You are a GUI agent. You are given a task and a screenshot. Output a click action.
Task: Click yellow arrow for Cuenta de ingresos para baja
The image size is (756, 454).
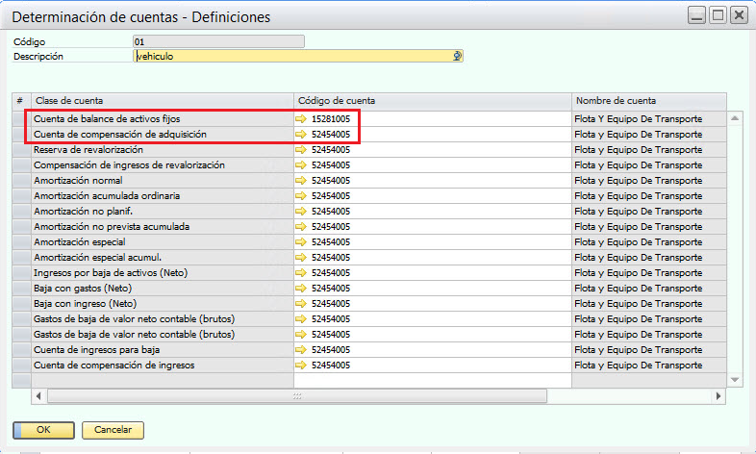point(302,350)
